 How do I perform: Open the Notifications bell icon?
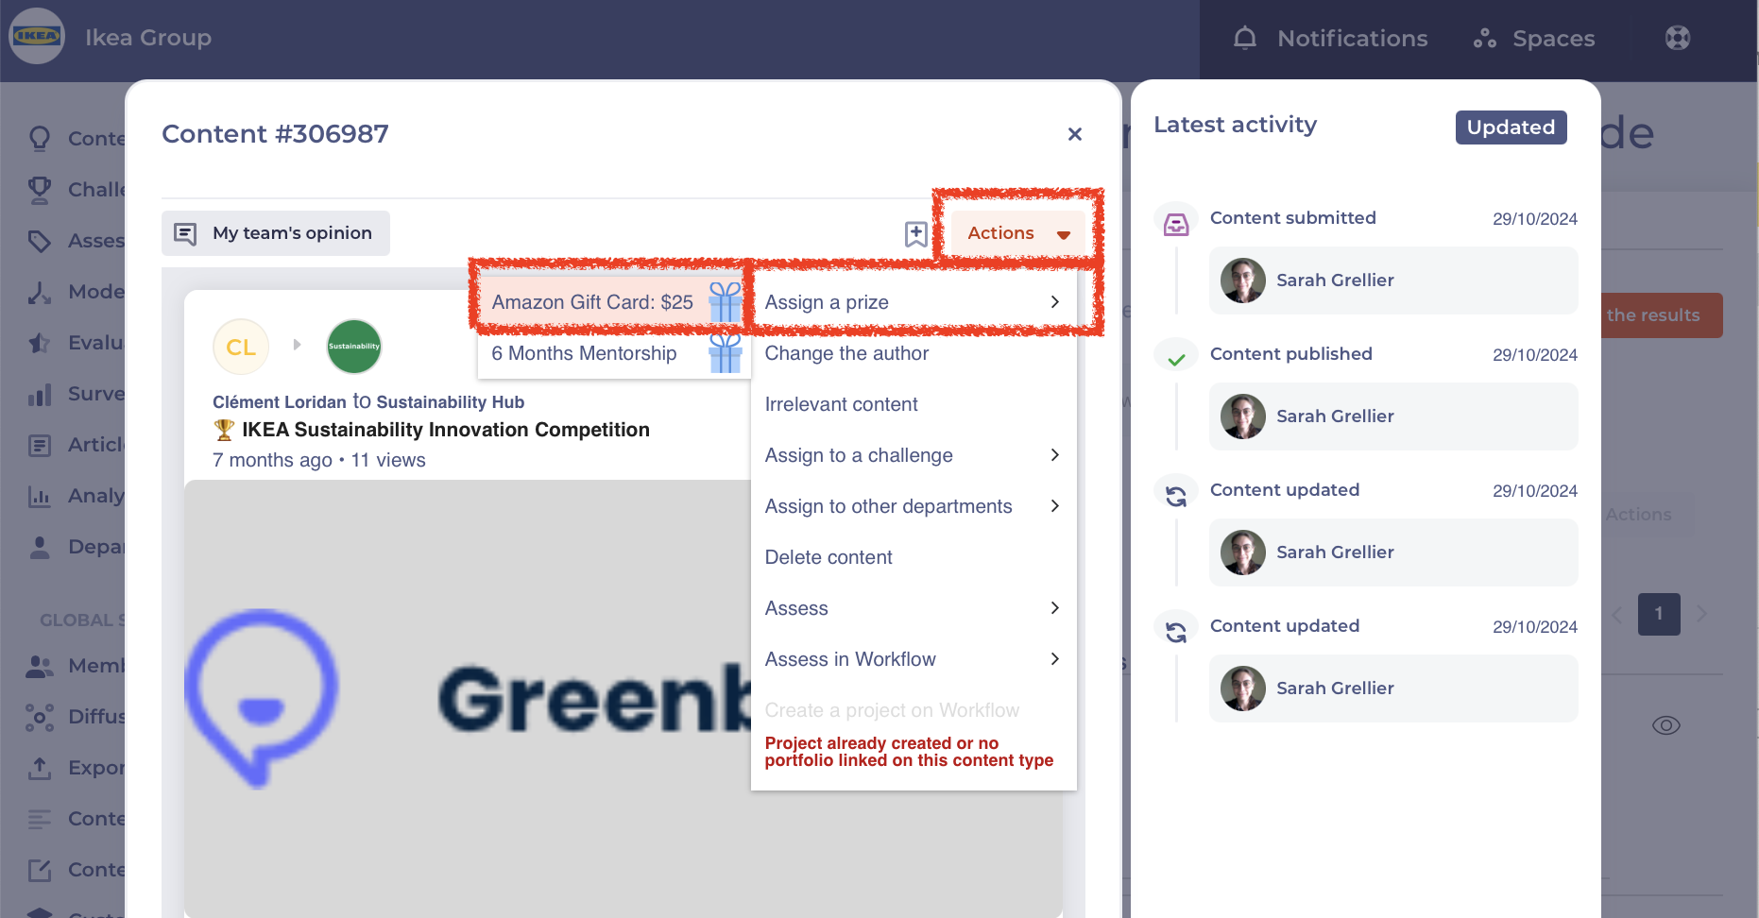tap(1245, 38)
